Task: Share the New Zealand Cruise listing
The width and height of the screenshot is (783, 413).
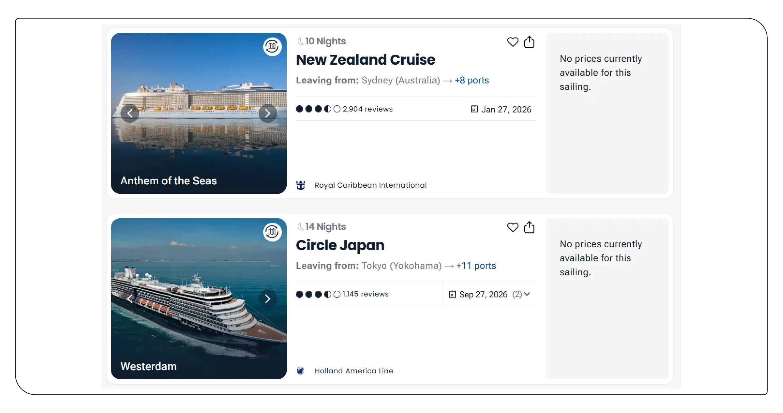Action: coord(529,42)
